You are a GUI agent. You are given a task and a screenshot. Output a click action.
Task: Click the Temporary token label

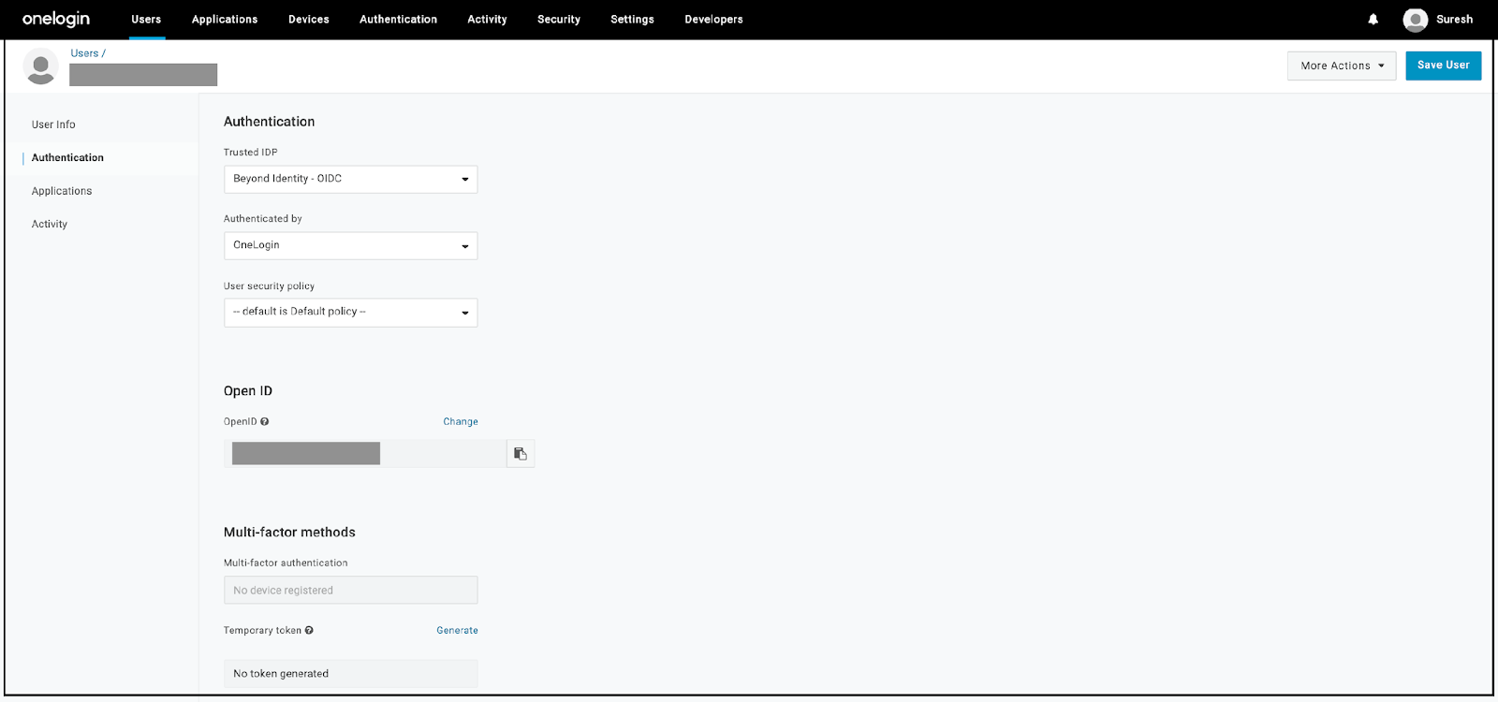pyautogui.click(x=262, y=631)
